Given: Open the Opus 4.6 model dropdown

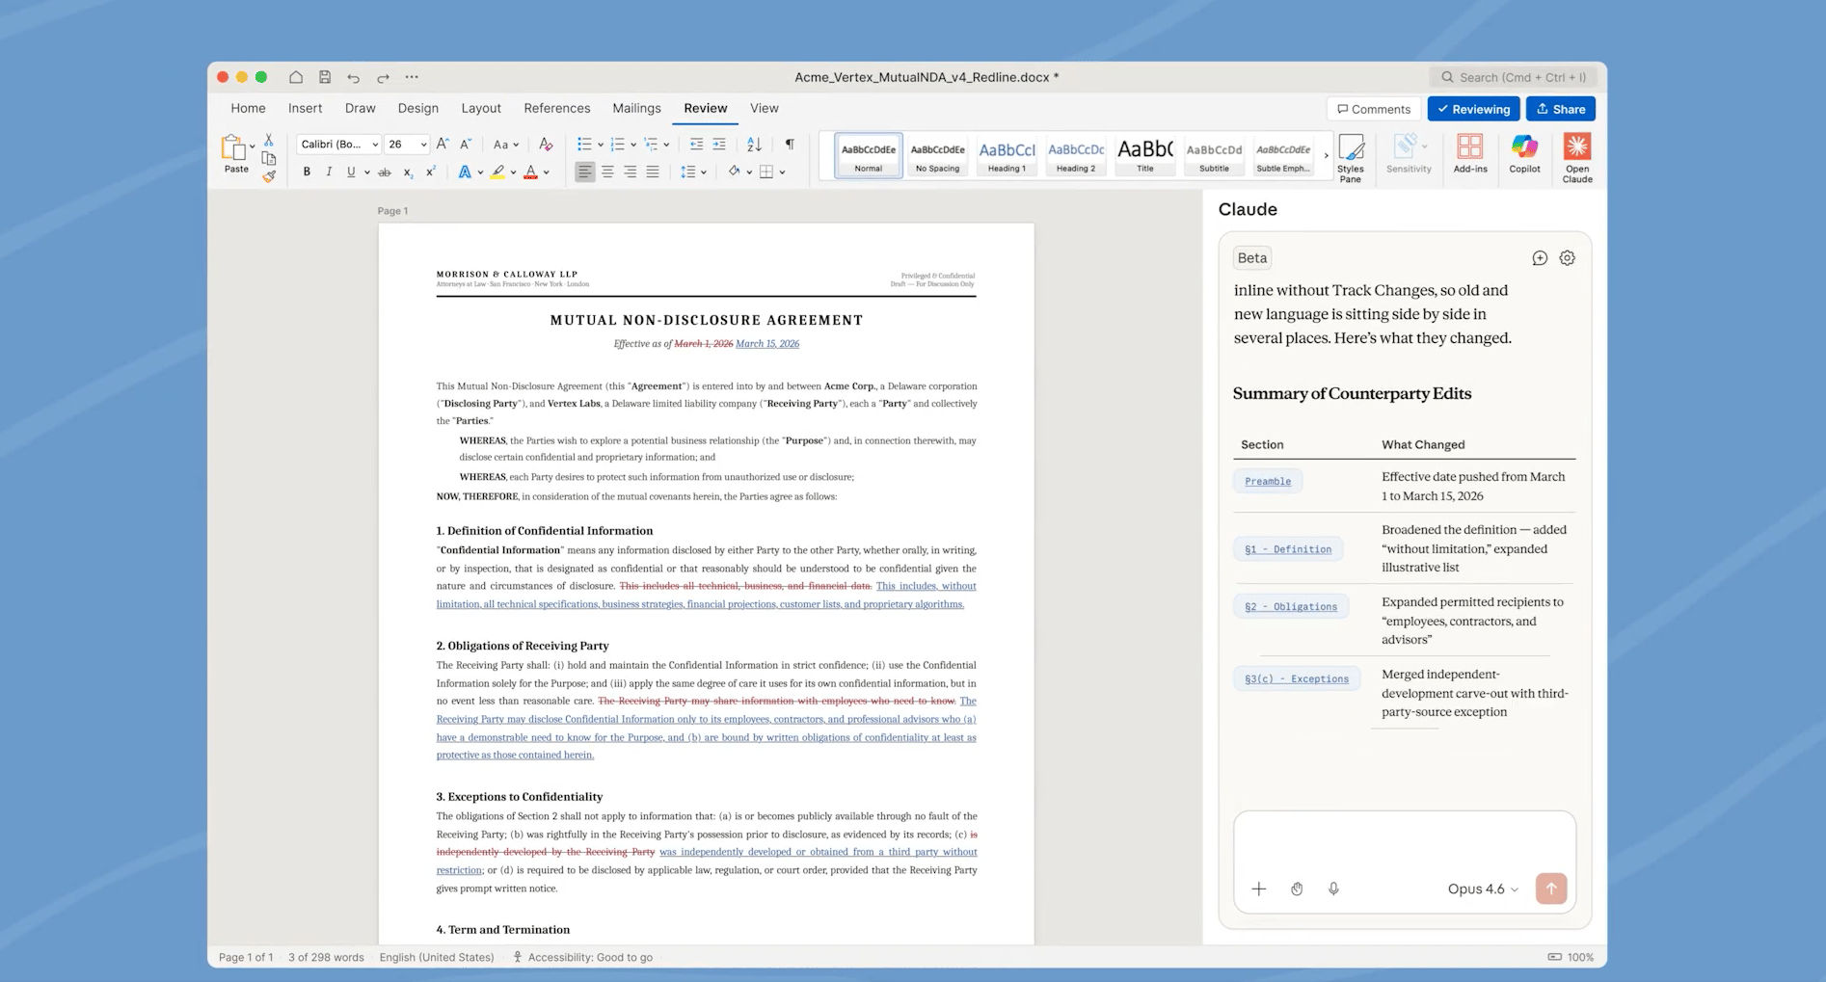Looking at the screenshot, I should coord(1482,889).
